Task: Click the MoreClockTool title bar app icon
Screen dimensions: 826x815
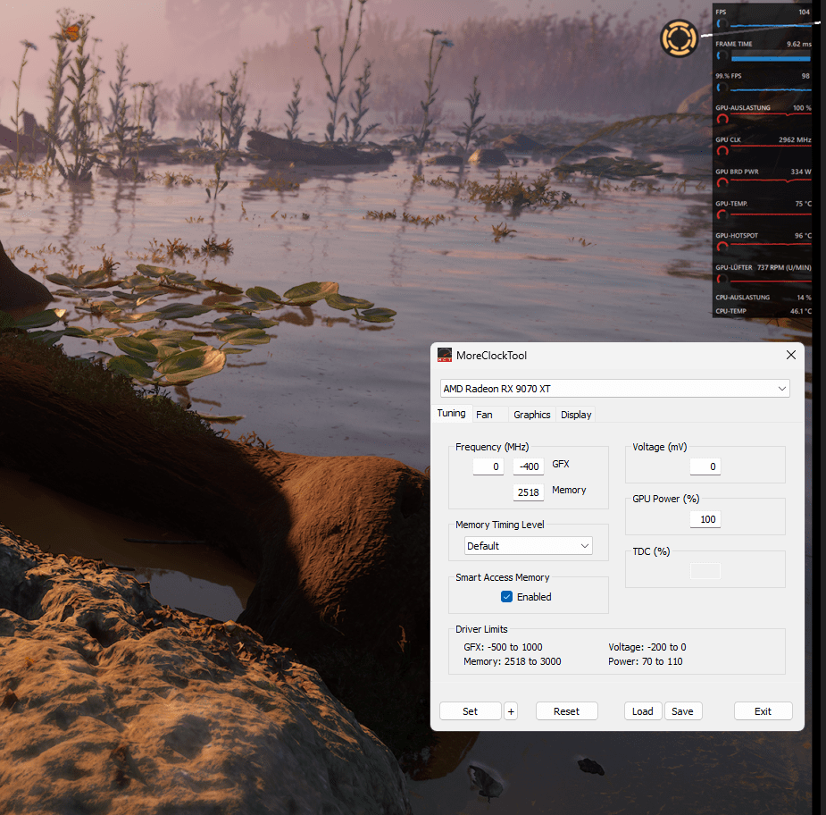Action: coord(445,356)
